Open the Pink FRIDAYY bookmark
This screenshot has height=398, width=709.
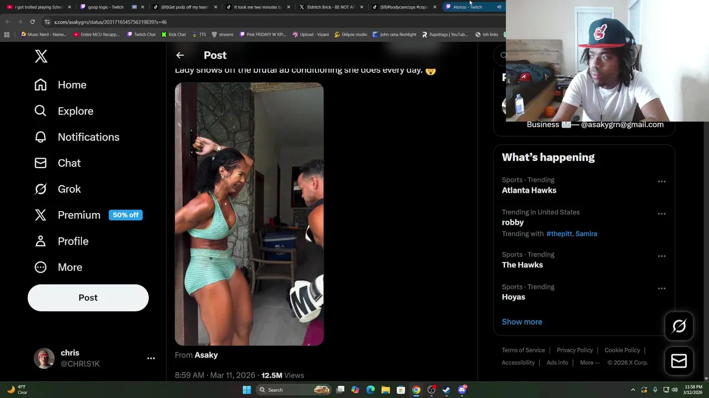(x=263, y=34)
